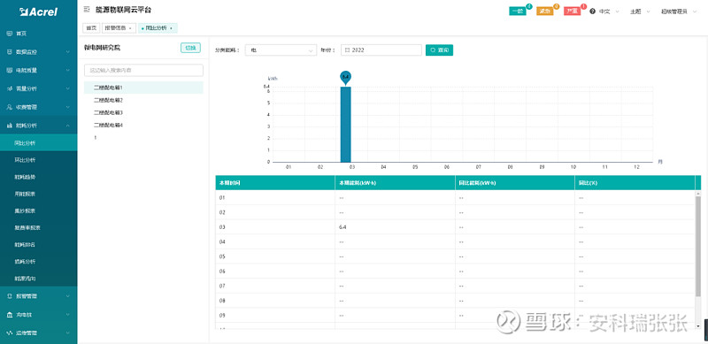Switch to the 报警信息 tab
This screenshot has width=708, height=344.
click(x=119, y=28)
